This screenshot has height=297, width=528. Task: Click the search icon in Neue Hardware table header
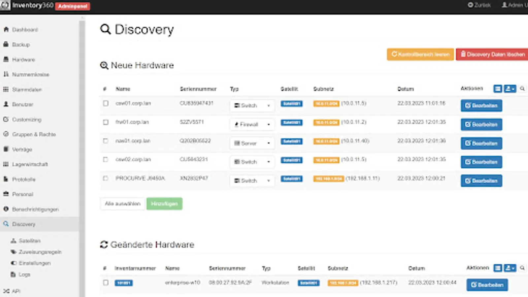pos(522,89)
